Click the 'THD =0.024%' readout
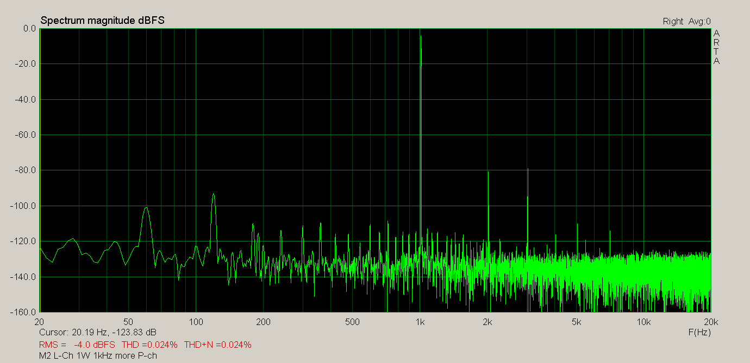The width and height of the screenshot is (750, 363). coord(149,345)
